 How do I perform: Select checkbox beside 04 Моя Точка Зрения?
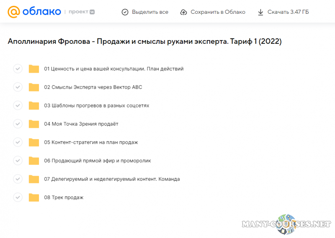tap(18, 124)
